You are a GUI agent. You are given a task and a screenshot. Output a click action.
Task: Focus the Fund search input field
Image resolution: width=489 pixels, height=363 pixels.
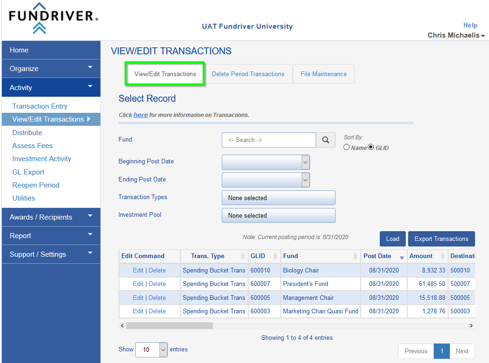[269, 140]
